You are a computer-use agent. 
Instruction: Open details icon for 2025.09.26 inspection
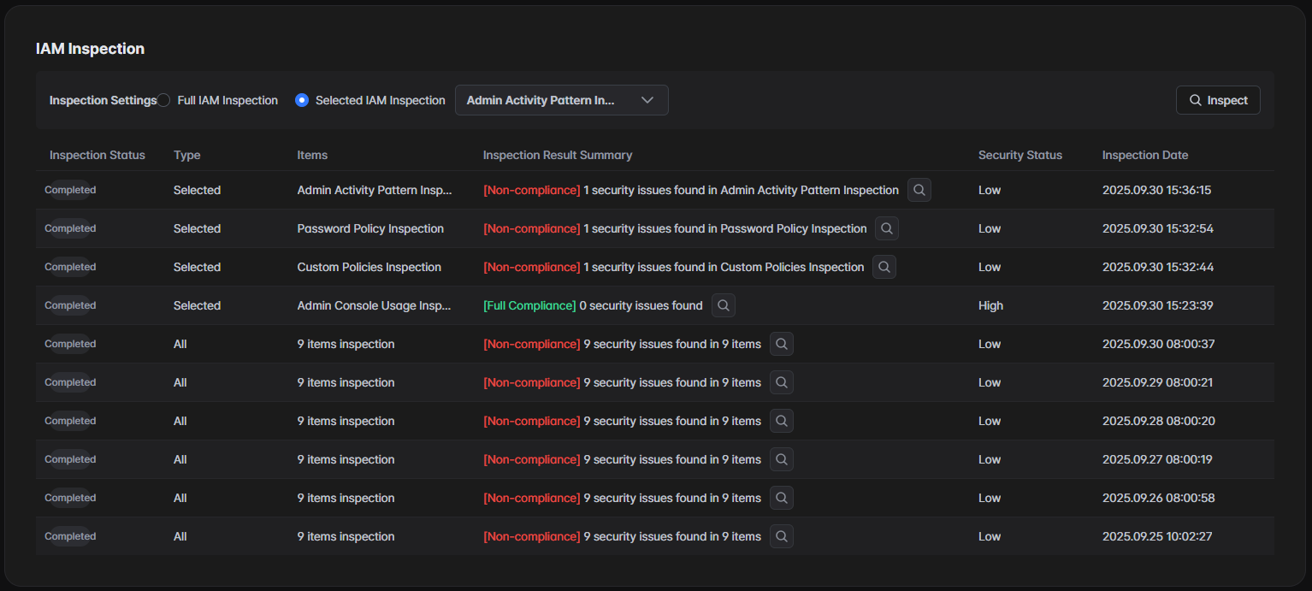click(782, 498)
